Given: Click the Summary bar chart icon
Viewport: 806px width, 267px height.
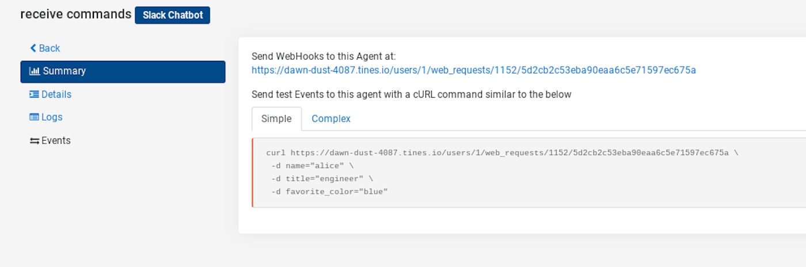Looking at the screenshot, I should (35, 71).
